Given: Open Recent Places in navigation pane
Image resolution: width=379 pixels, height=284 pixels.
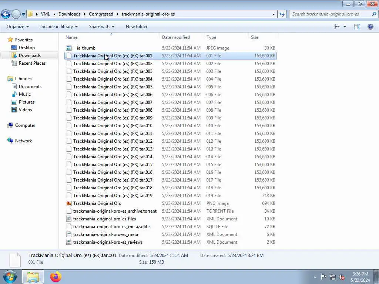Looking at the screenshot, I should tap(32, 63).
